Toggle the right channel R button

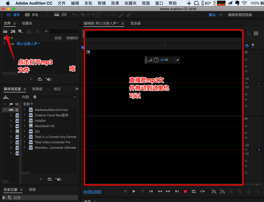[259, 150]
